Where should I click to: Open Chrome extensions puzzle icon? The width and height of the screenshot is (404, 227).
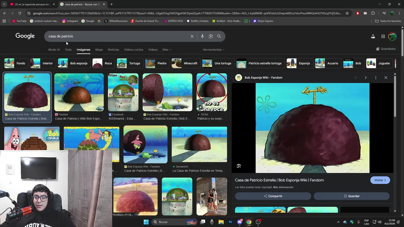pos(373,13)
